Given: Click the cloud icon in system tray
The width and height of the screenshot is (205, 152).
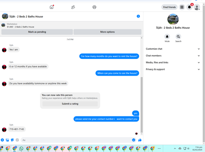Looking at the screenshot, I should click(x=180, y=148).
